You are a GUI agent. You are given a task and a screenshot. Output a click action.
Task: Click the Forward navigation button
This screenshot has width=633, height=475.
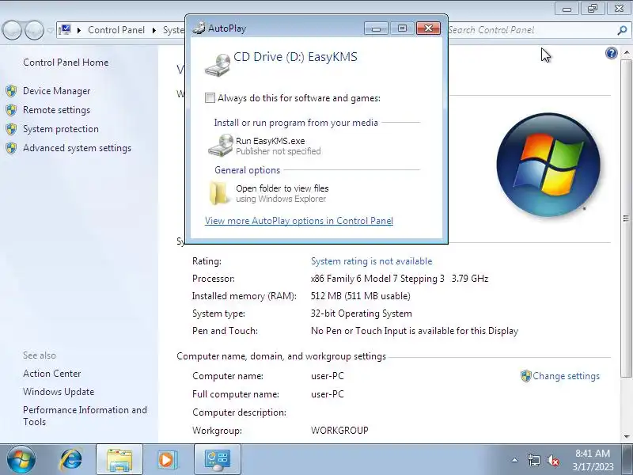click(x=34, y=30)
